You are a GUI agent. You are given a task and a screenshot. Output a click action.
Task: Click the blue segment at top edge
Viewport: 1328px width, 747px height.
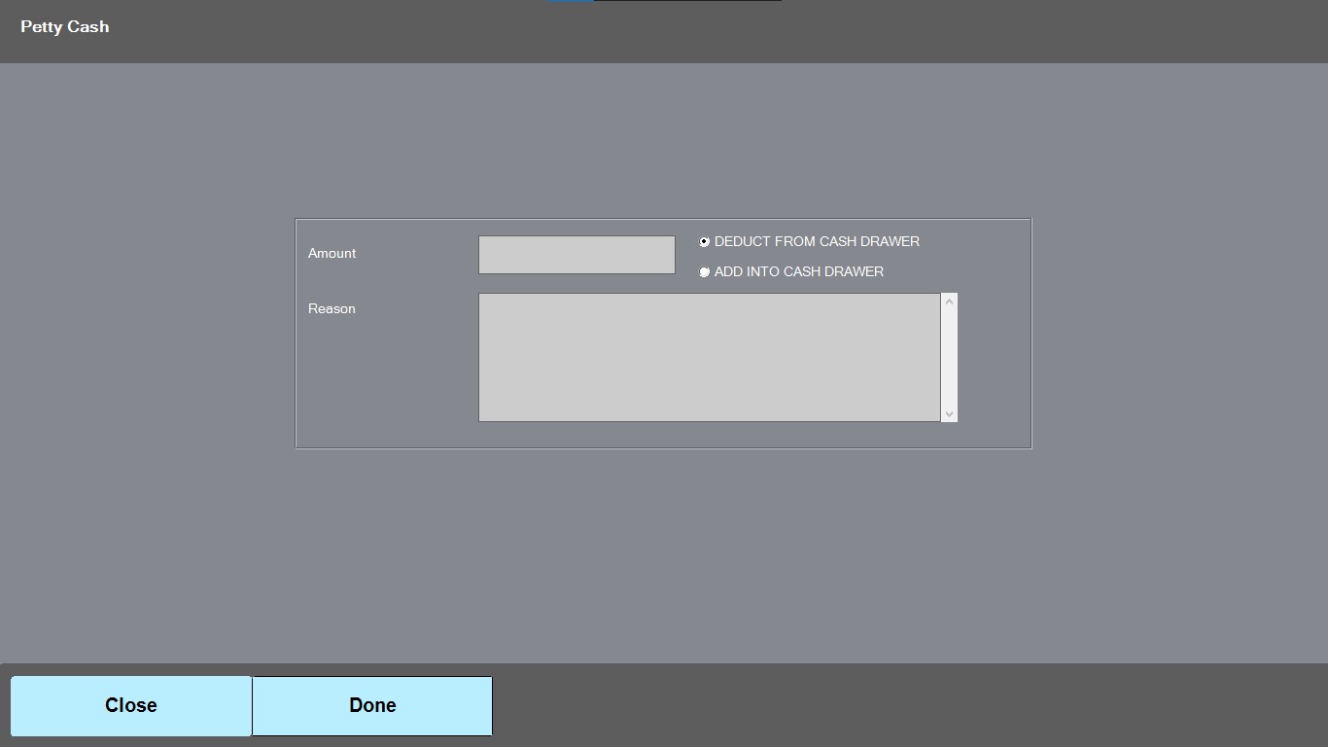pyautogui.click(x=571, y=1)
